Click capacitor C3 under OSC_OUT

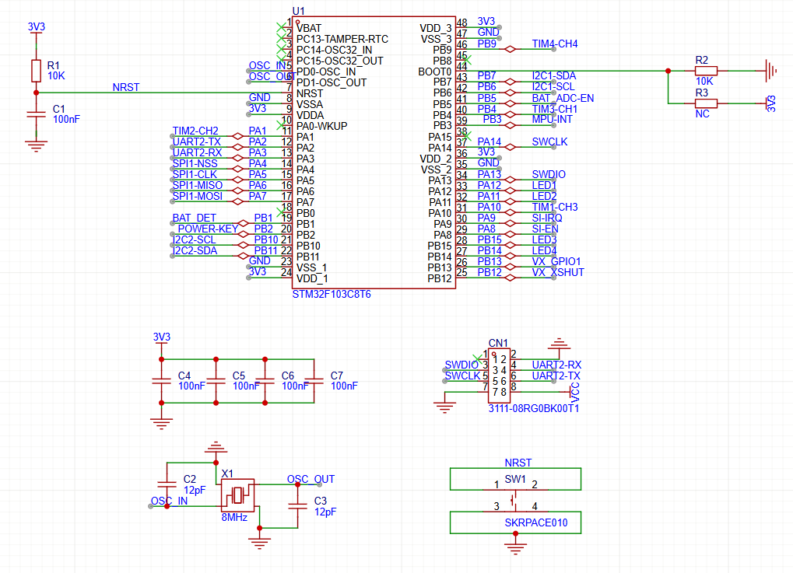[x=296, y=505]
